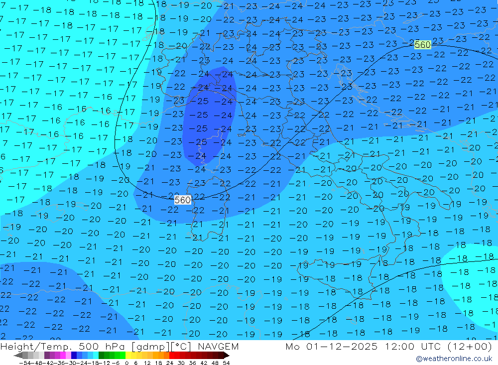Screen dimensions: 498x365
Task: Click the gray left arrow end of the color scale
Action: pos(18,356)
